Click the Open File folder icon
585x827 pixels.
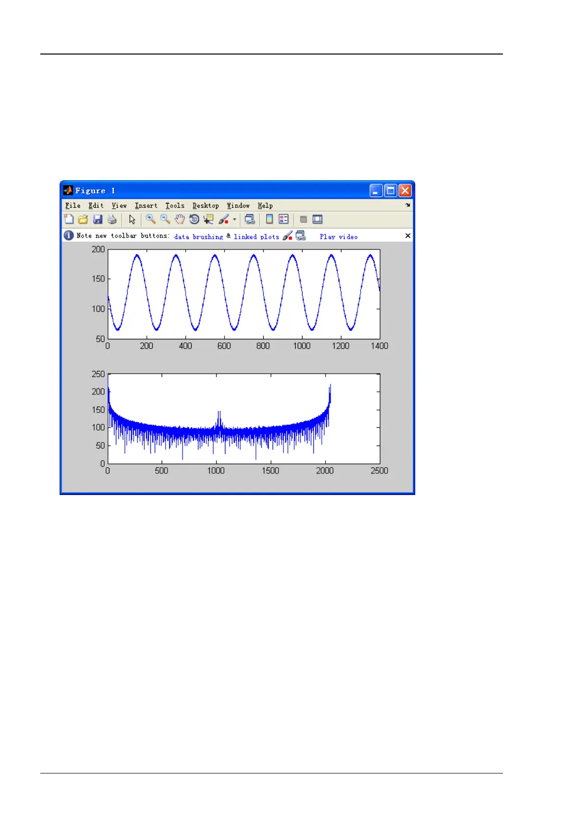click(x=83, y=220)
